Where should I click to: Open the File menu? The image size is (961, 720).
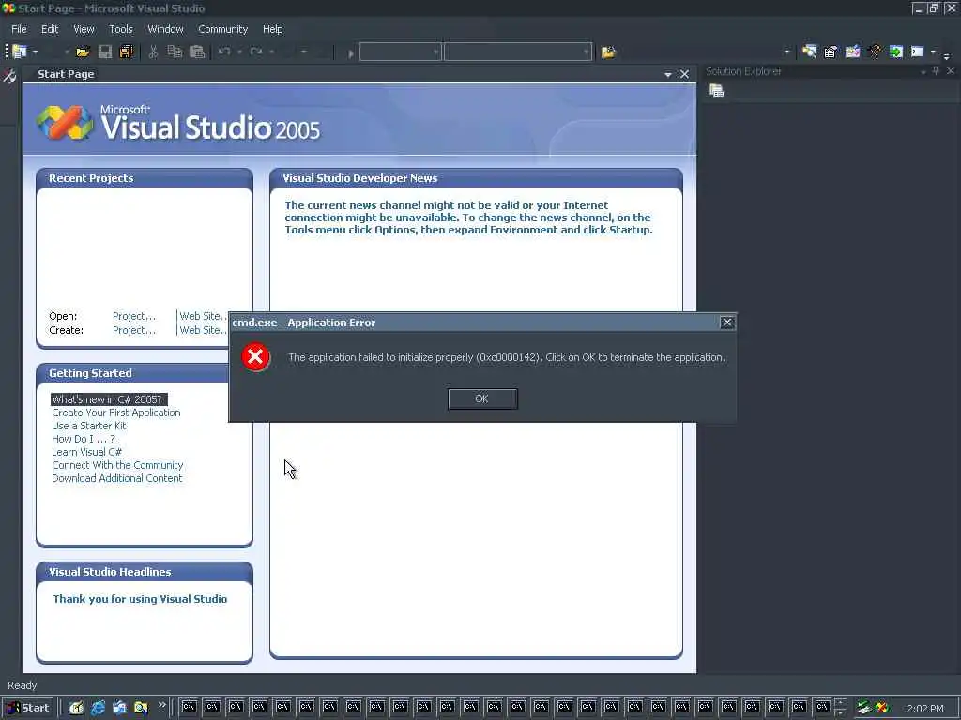(19, 29)
